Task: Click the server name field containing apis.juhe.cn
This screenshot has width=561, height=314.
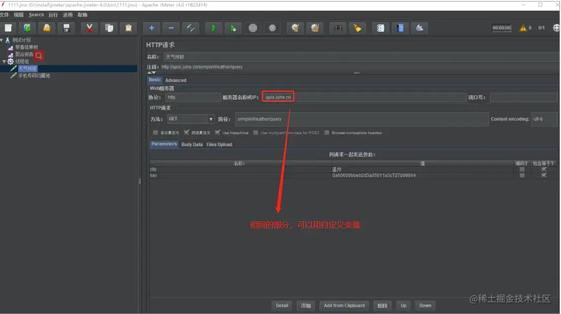Action: 364,97
